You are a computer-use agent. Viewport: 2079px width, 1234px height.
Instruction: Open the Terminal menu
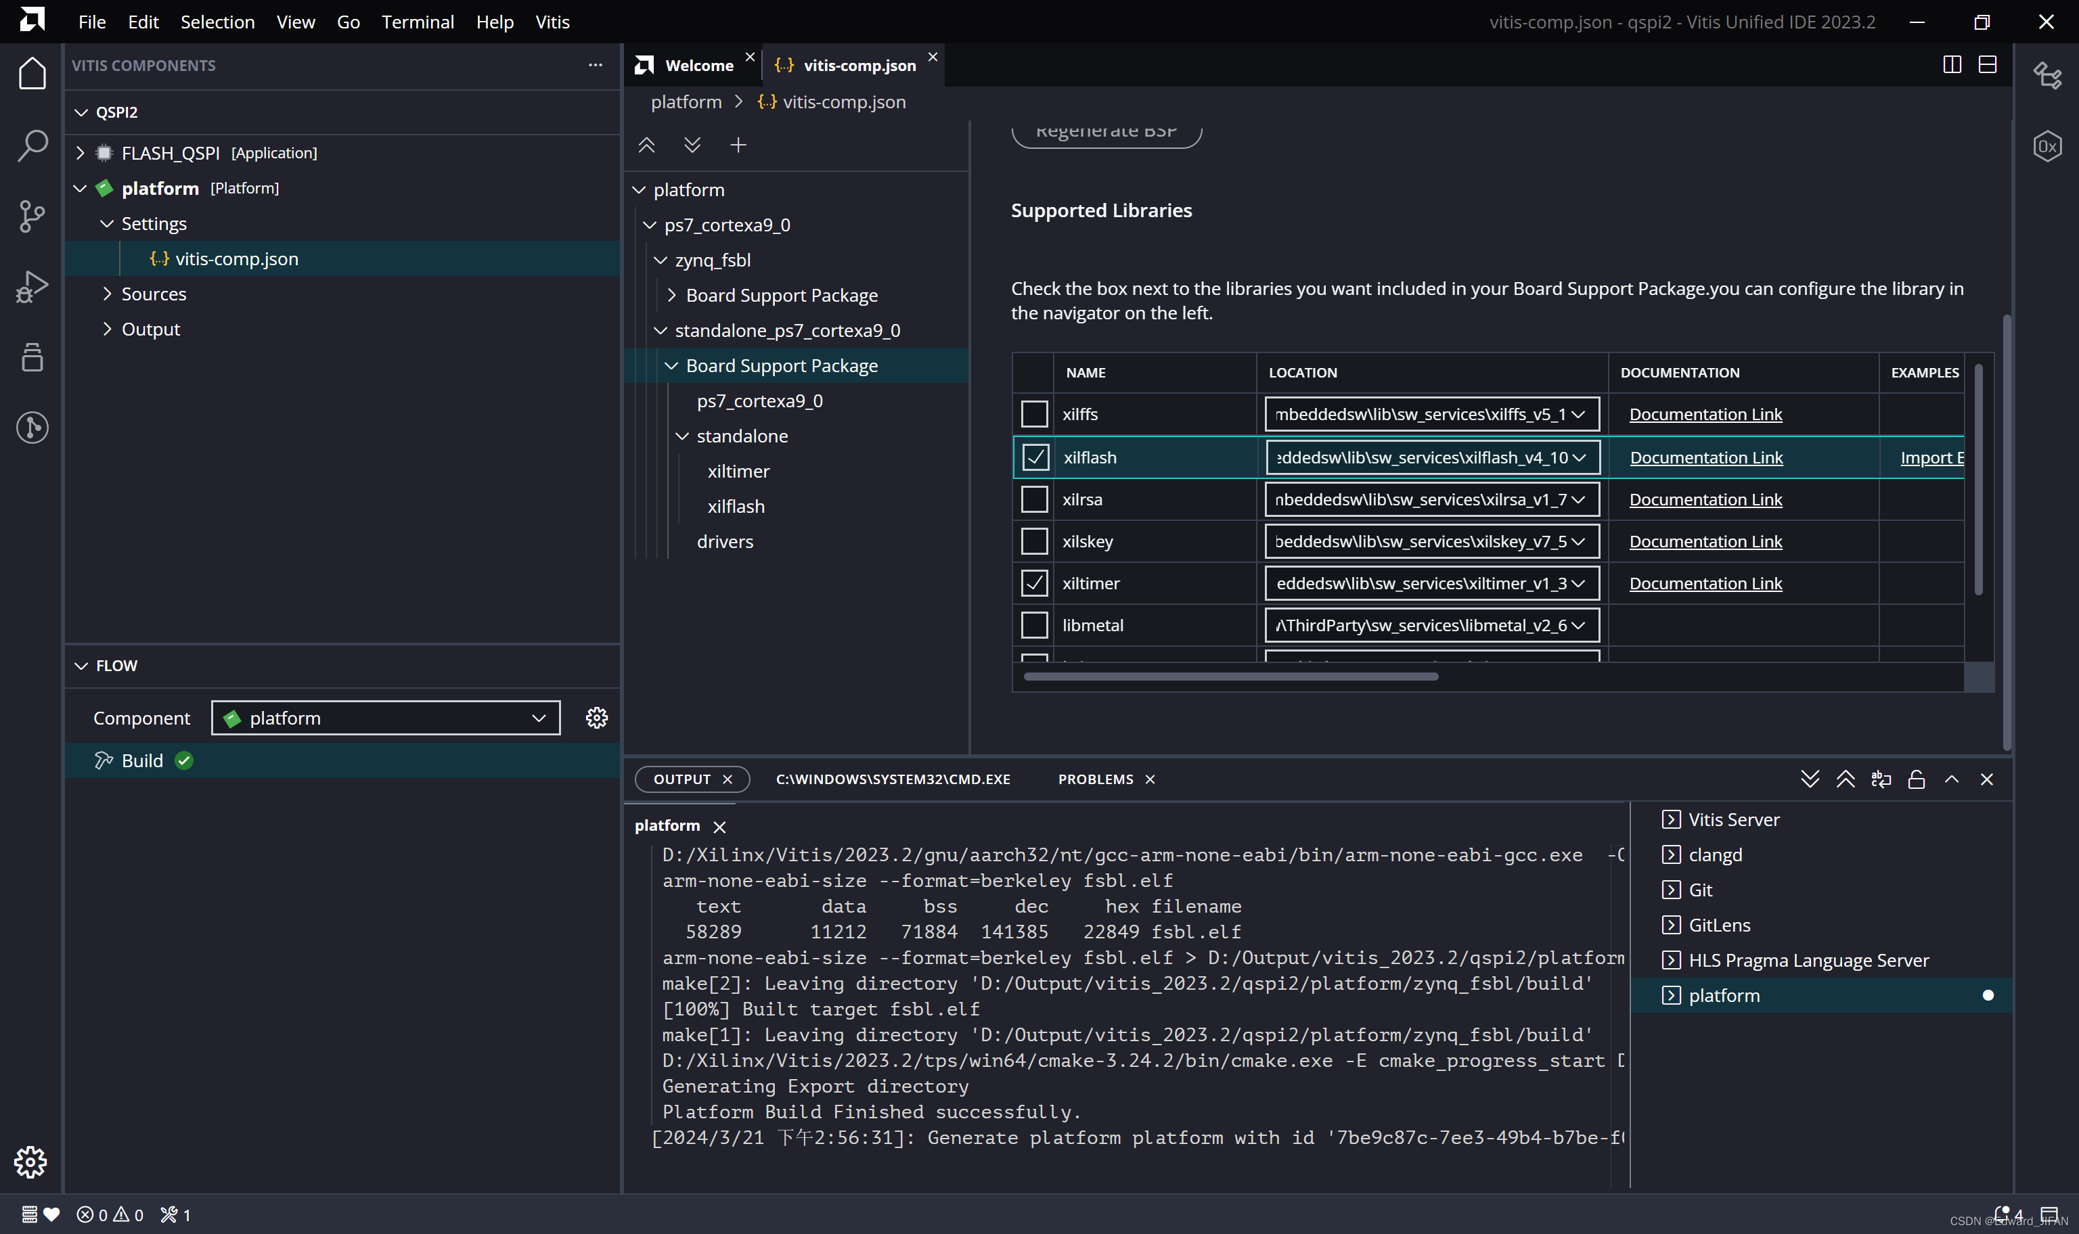pyautogui.click(x=418, y=22)
